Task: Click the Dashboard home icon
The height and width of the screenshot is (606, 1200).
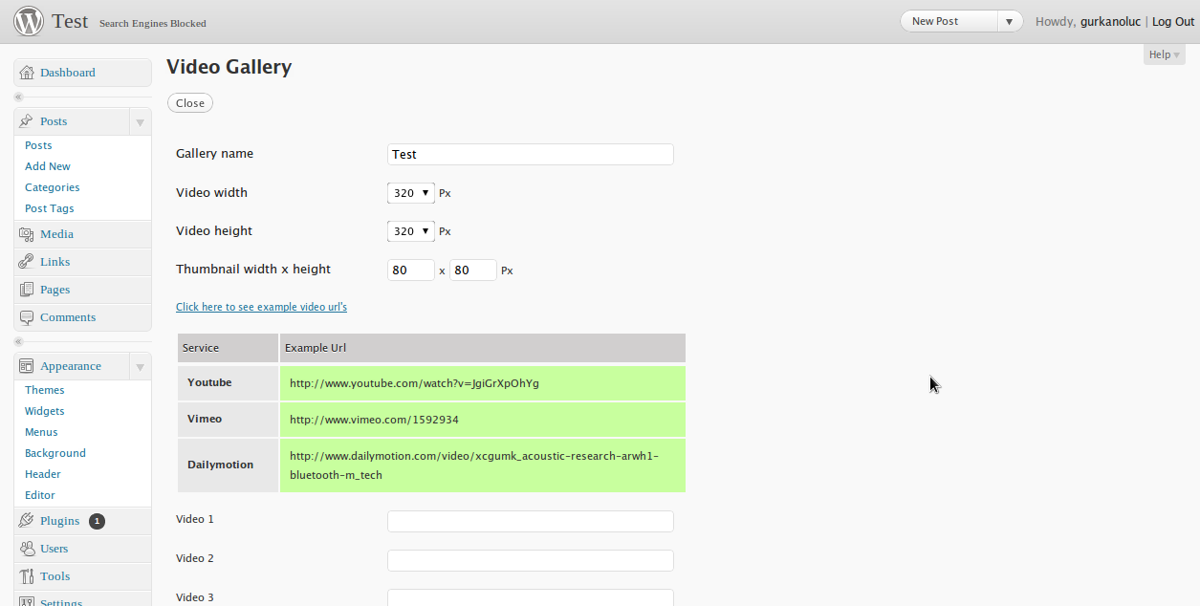Action: coord(27,73)
